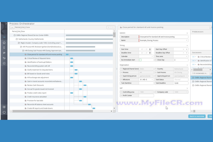Image resolution: width=213 pixels, height=142 pixels.
Task: Decrease Deadline Day Offset with minus
Action: 183,53
